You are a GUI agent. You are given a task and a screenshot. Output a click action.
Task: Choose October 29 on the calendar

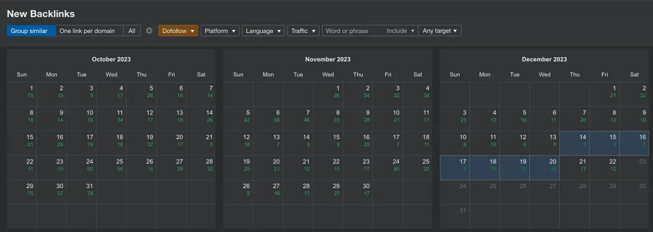pyautogui.click(x=22, y=192)
